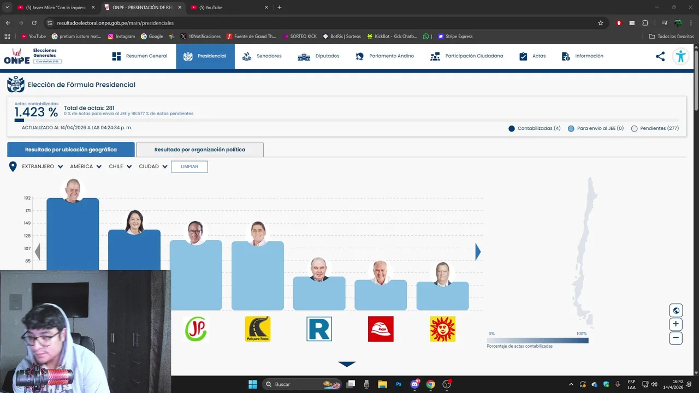Click the País para Todos party logo
Viewport: 699px width, 393px height.
click(x=258, y=329)
